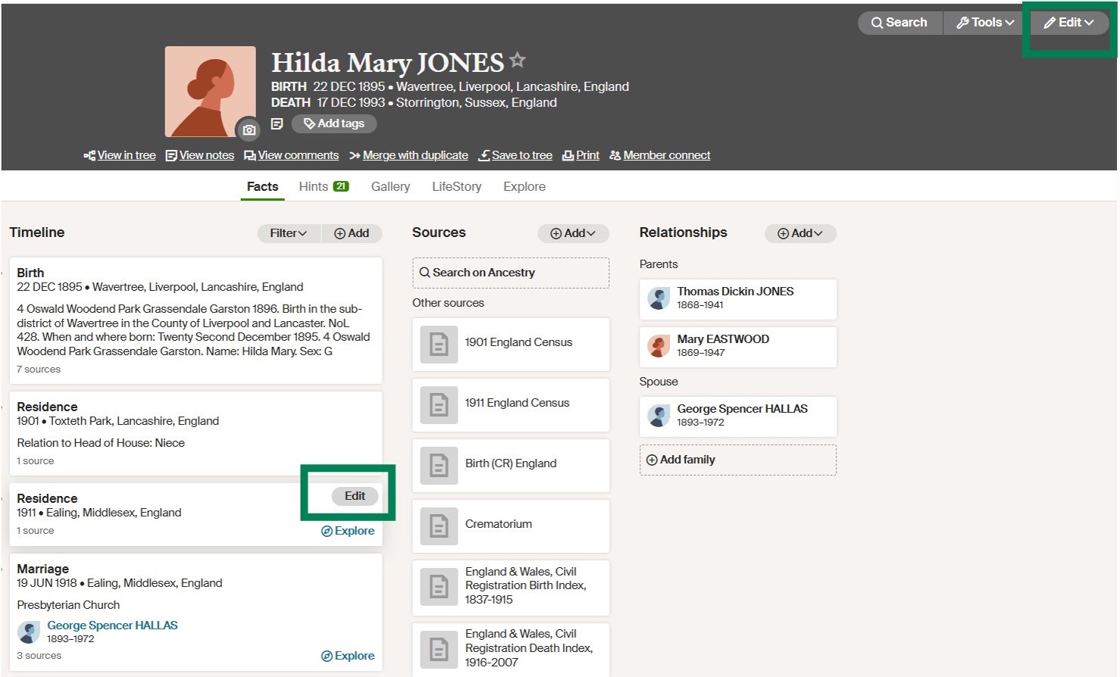Open the Timeline Filter dropdown

point(288,233)
